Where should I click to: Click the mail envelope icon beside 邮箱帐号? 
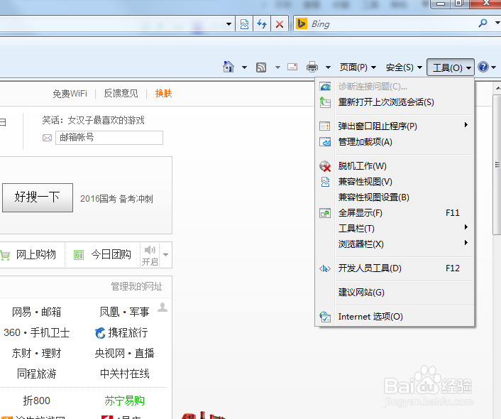[48, 138]
